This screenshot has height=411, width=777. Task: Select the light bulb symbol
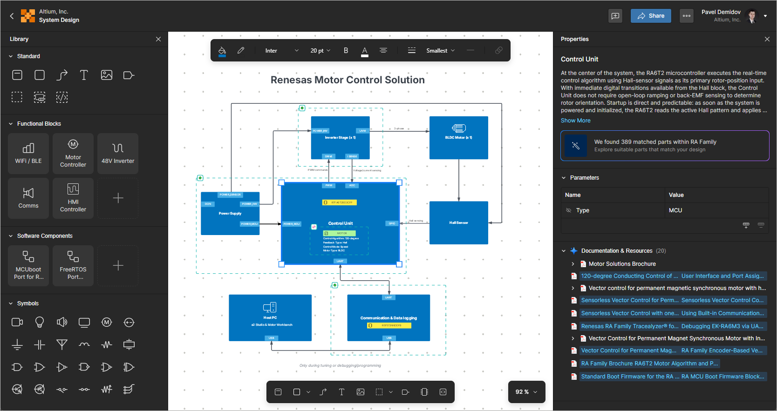[x=40, y=322]
